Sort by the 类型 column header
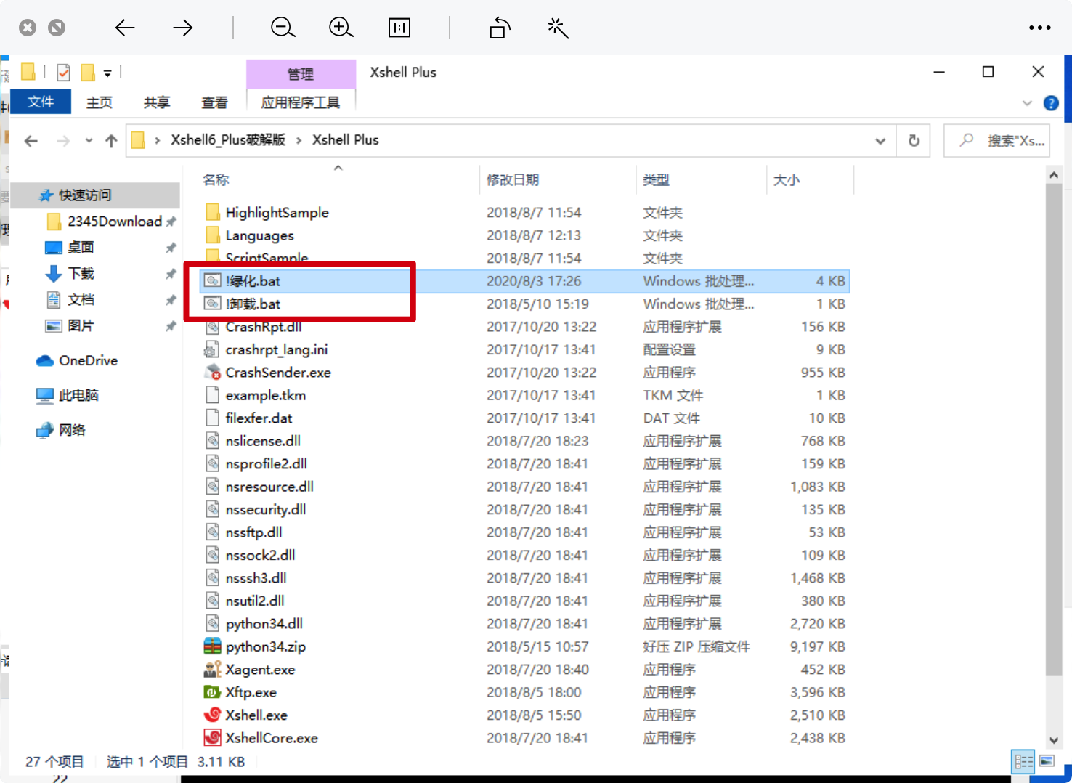This screenshot has width=1072, height=783. coord(656,180)
